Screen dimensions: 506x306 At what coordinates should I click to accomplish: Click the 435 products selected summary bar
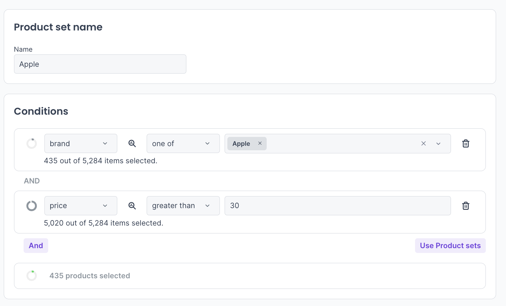tap(250, 276)
